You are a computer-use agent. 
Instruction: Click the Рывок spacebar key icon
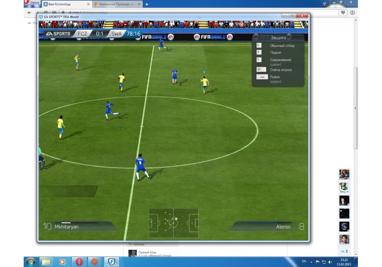[262, 77]
